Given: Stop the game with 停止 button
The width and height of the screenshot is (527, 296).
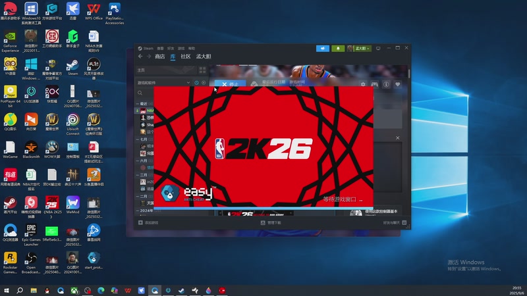Looking at the screenshot, I should [230, 84].
